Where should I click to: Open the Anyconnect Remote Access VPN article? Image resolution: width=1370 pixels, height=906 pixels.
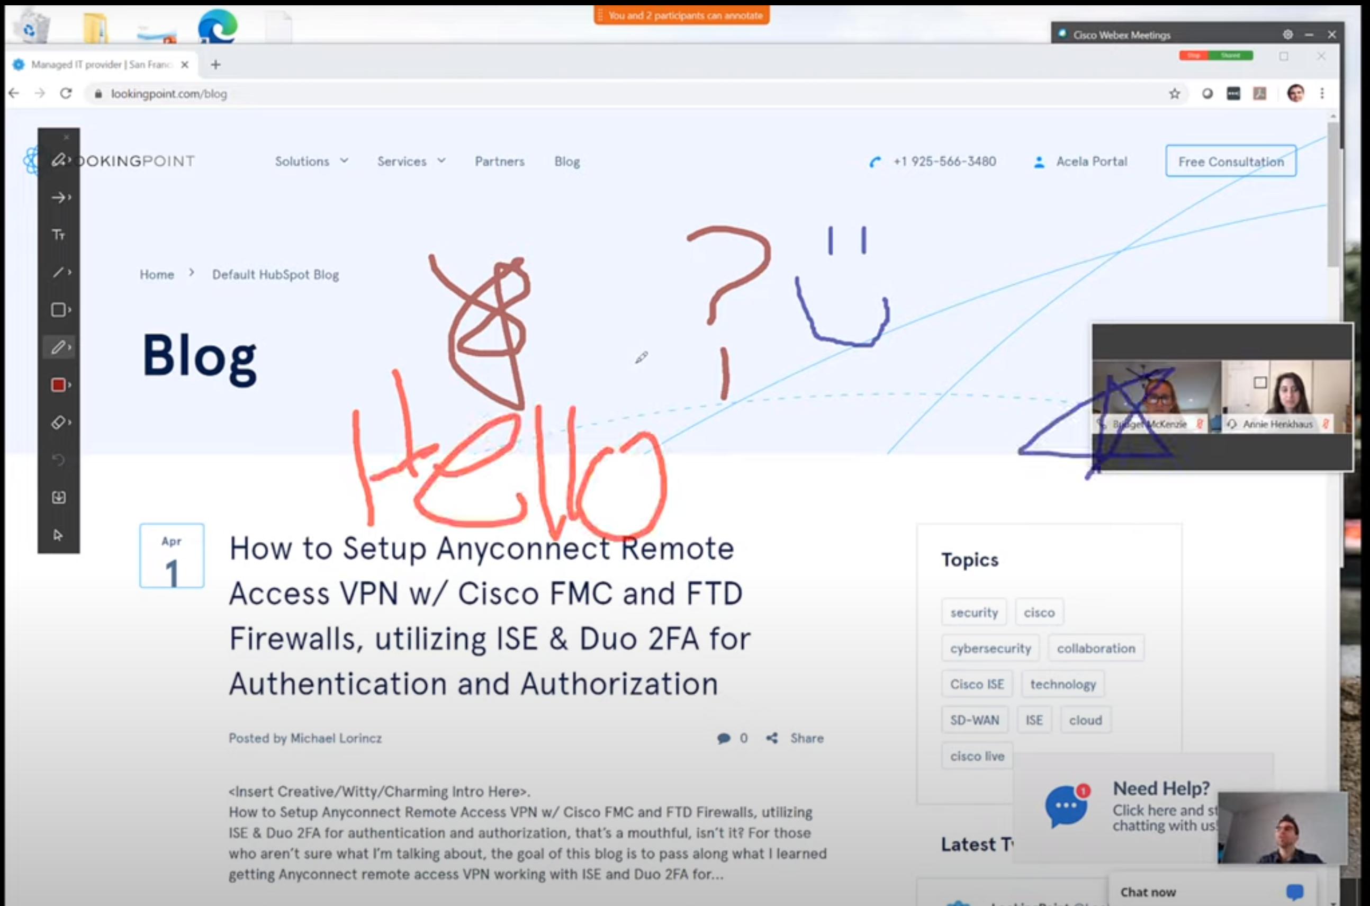coord(489,616)
